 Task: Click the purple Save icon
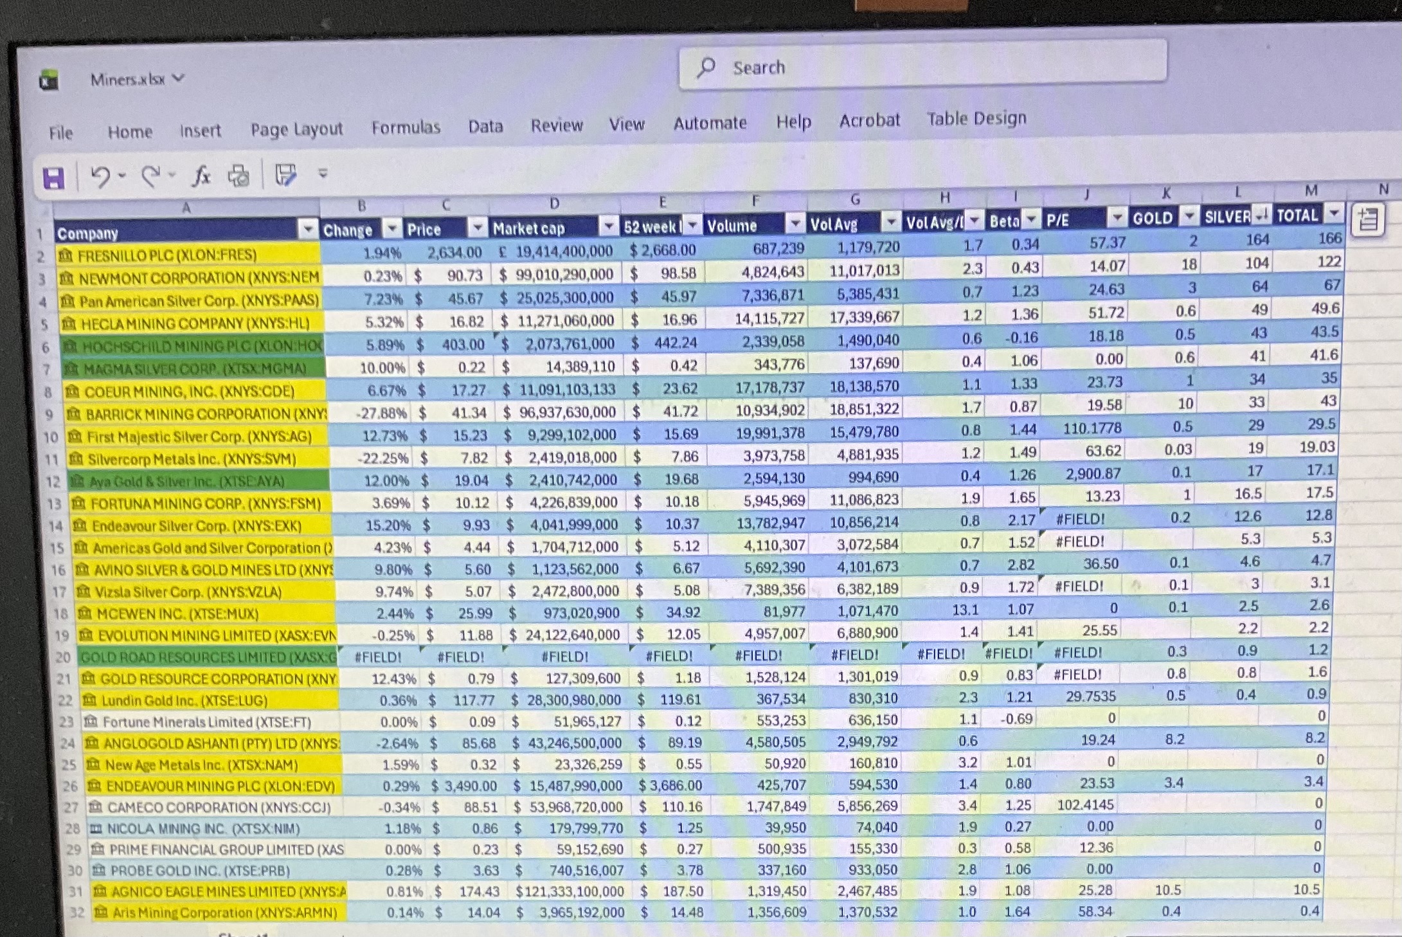click(53, 178)
